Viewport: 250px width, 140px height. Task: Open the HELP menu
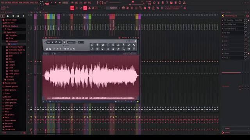point(36,3)
